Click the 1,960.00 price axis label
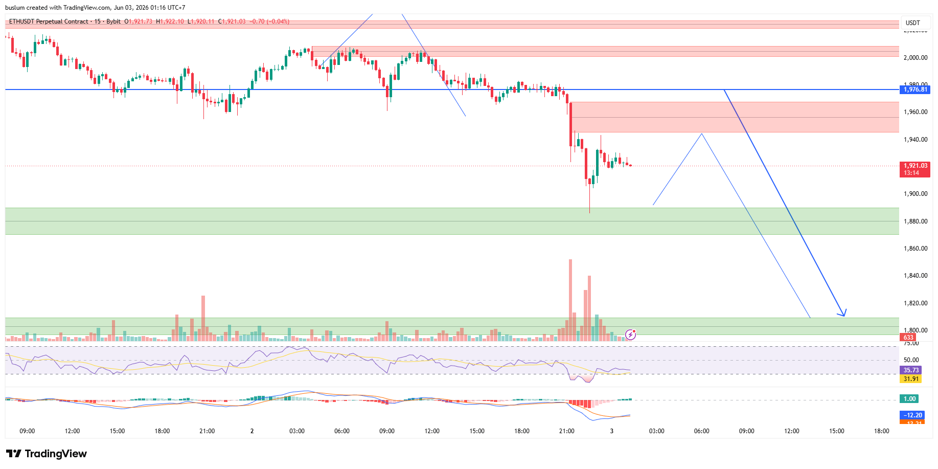Viewport: 938px width, 469px height. 916,112
